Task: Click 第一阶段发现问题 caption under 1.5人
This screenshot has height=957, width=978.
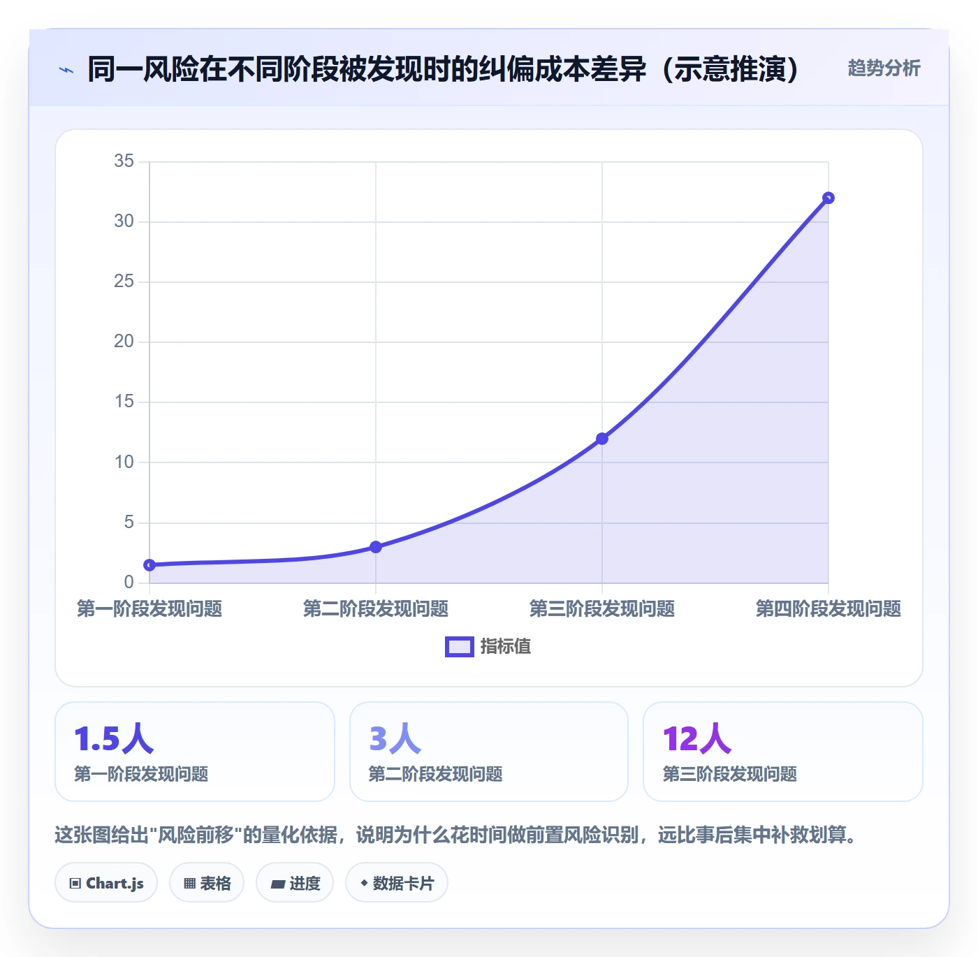Action: click(x=142, y=774)
